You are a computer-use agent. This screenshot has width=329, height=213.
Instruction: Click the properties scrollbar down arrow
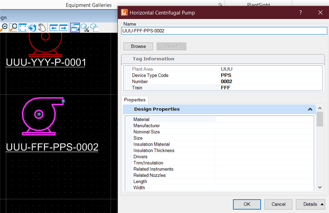coord(320,187)
